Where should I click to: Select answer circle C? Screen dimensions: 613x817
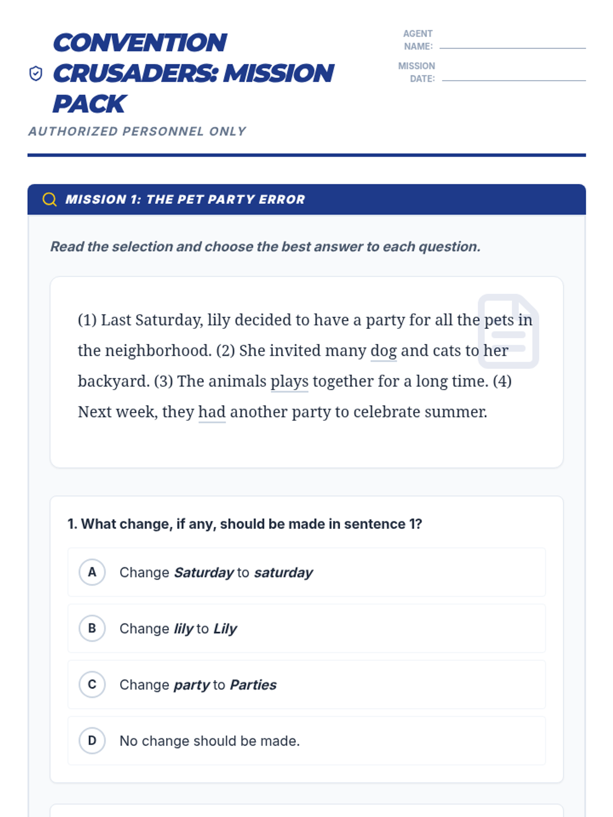coord(92,684)
